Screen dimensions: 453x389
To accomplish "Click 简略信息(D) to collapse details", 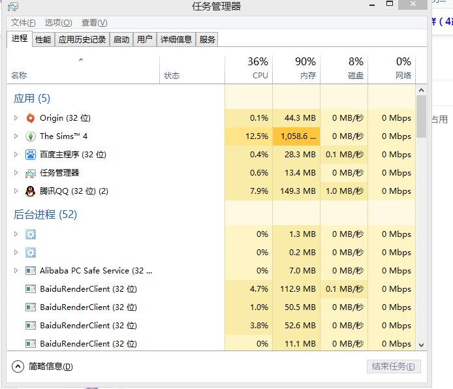I will [50, 366].
